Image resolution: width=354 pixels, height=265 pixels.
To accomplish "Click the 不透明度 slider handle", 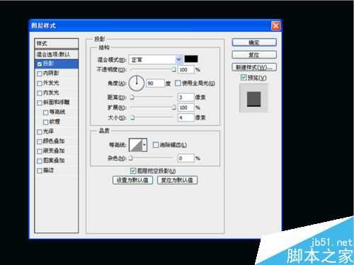I will click(x=174, y=69).
